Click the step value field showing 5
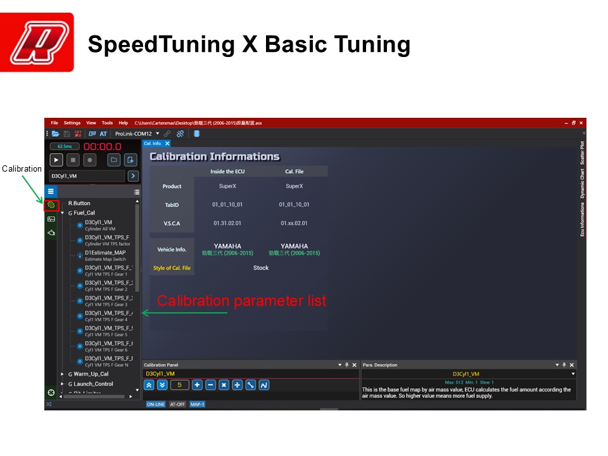608x456 pixels. (x=179, y=385)
